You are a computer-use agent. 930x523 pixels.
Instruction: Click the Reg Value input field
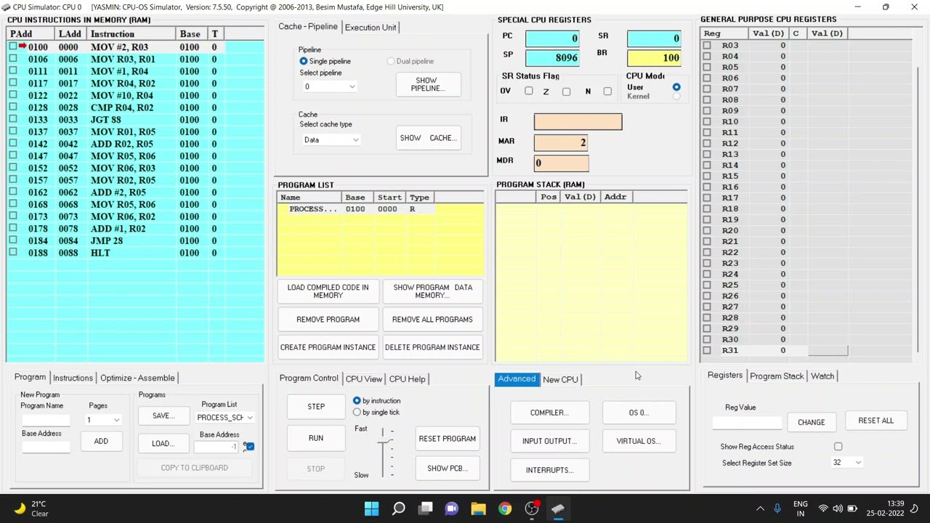click(746, 422)
